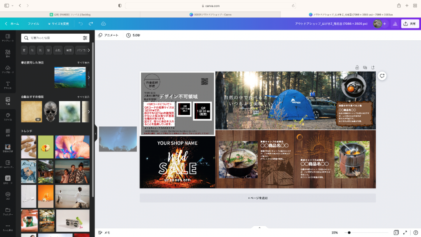Open the Logo sidebar panel
Screen dimensions: 421x237
click(8, 195)
